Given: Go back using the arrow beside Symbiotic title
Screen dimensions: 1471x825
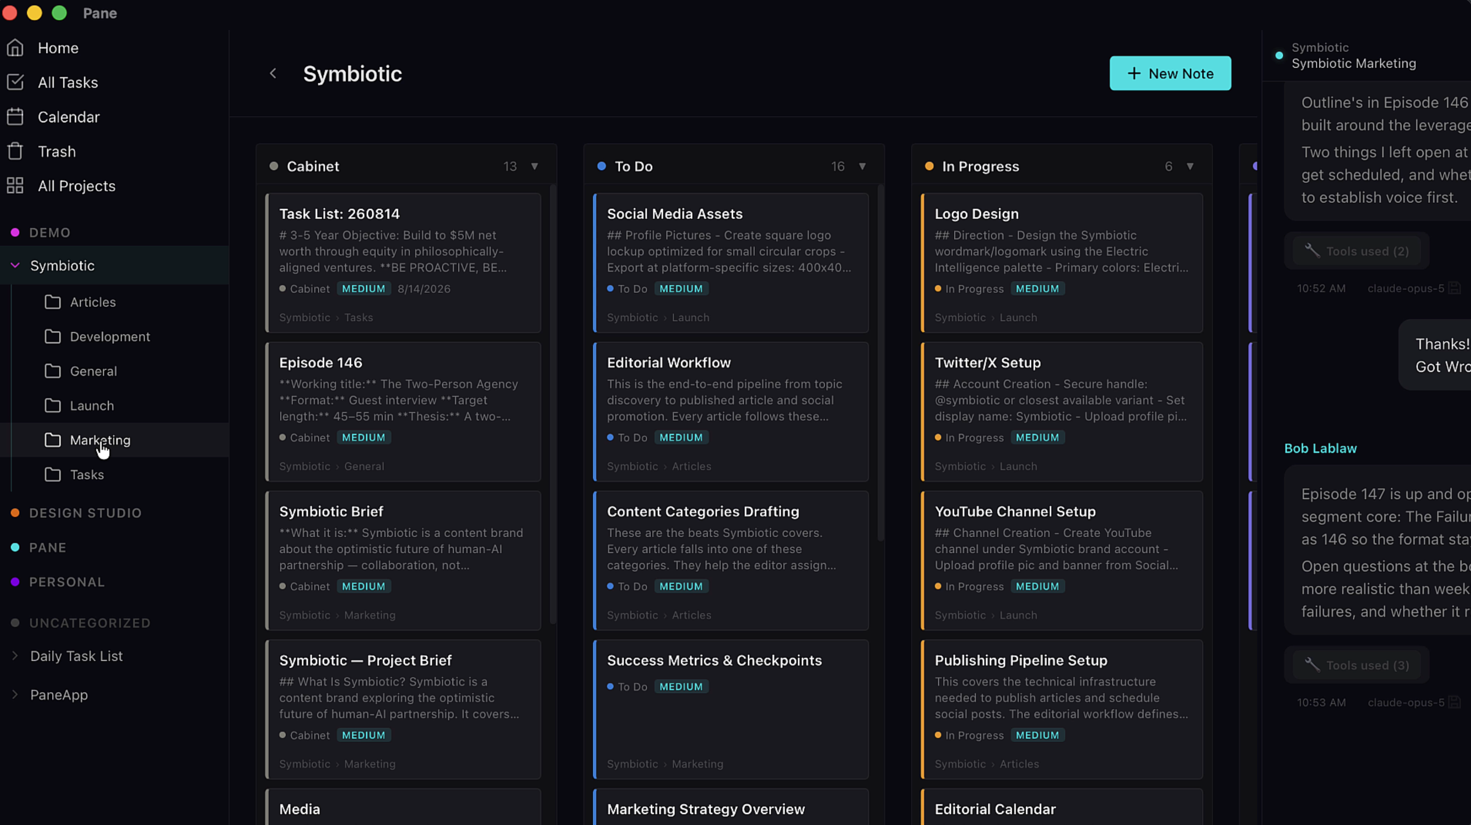Looking at the screenshot, I should [273, 74].
